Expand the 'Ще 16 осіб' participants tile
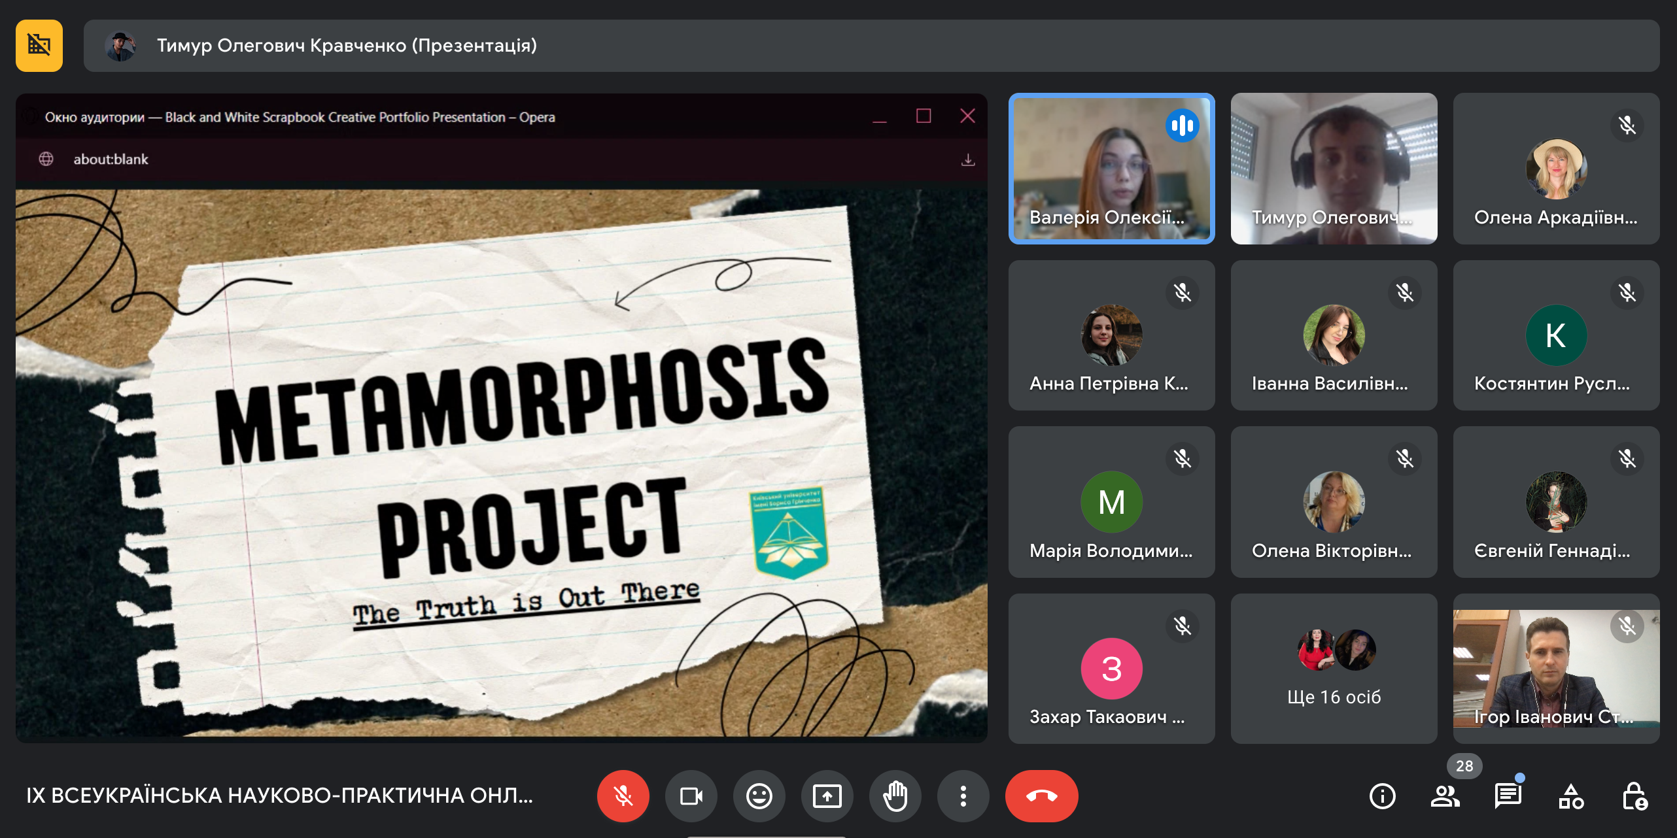This screenshot has height=838, width=1677. click(1334, 668)
